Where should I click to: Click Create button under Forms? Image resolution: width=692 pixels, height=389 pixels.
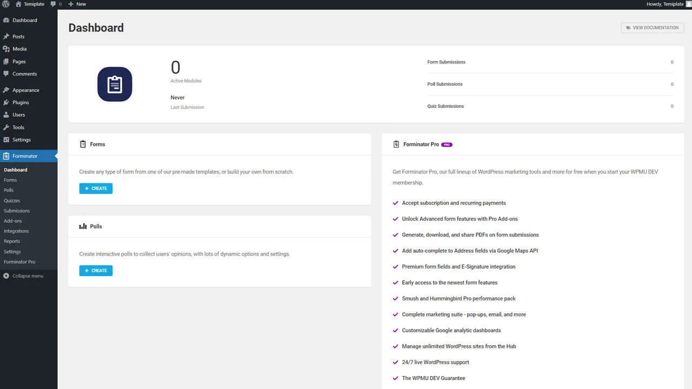96,189
